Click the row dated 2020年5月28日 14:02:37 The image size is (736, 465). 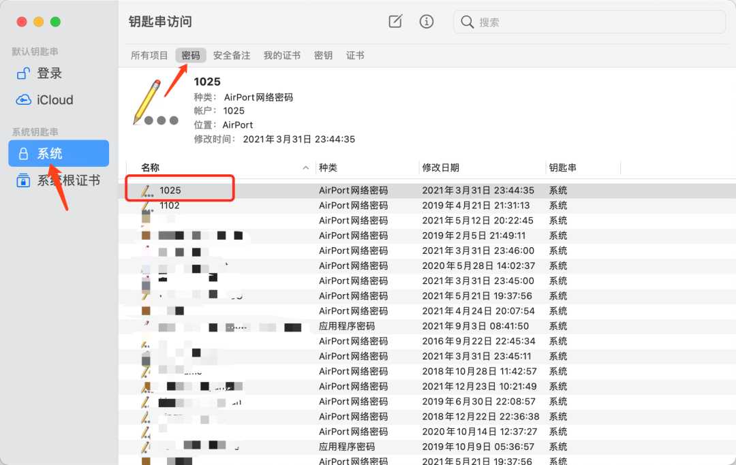point(427,266)
